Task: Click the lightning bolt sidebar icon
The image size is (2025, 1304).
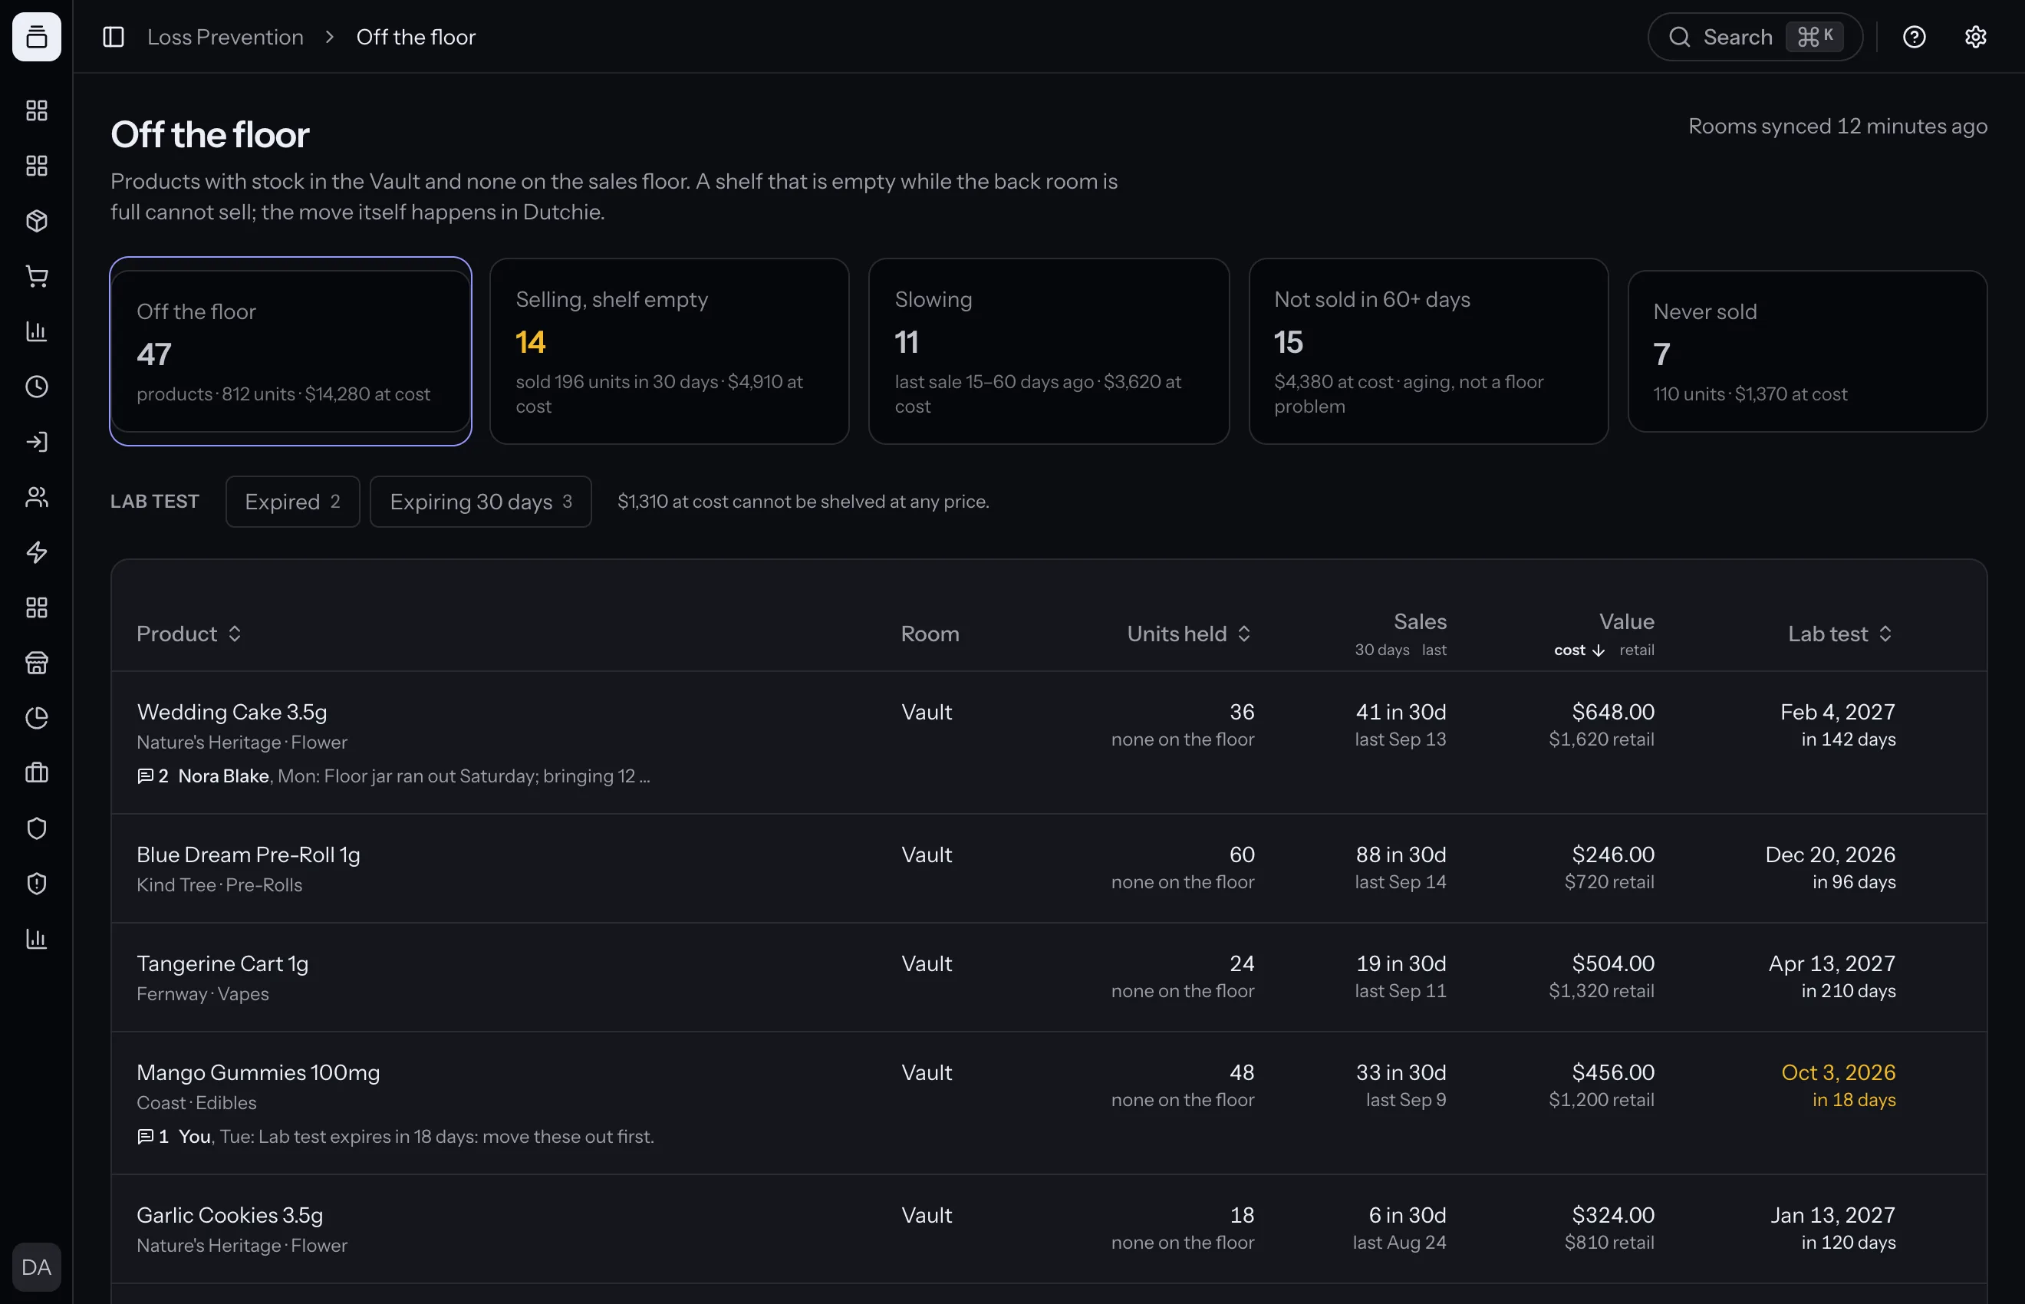Action: coord(36,552)
